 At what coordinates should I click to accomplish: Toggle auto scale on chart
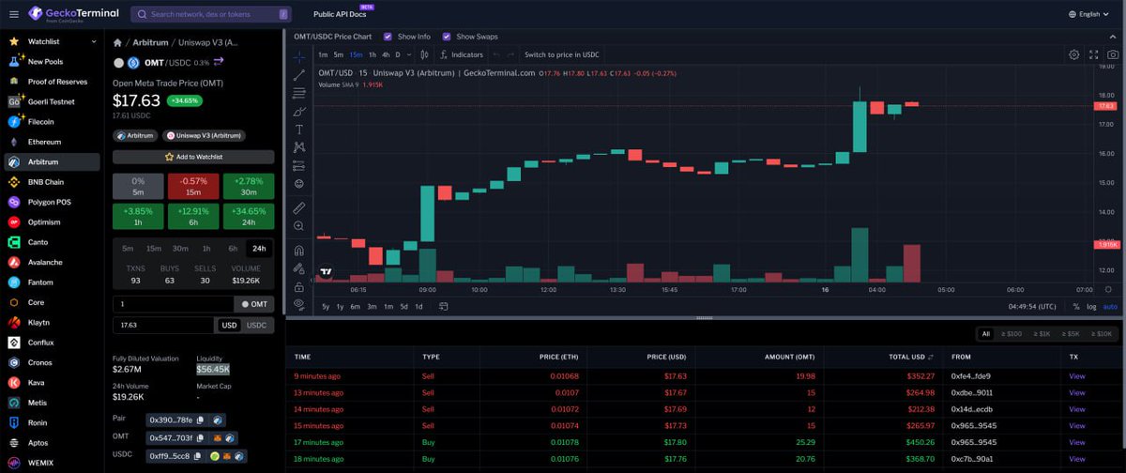pos(1110,306)
